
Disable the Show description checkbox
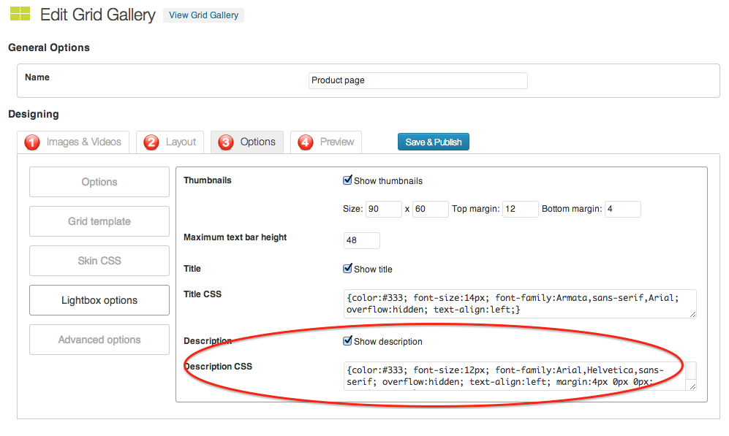[348, 341]
